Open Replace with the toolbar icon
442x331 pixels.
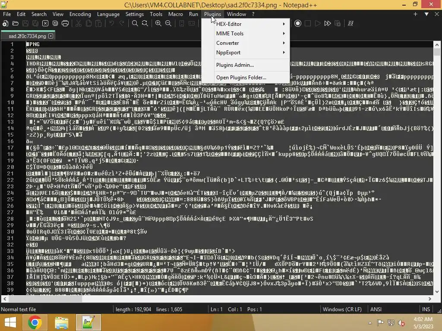(x=145, y=23)
